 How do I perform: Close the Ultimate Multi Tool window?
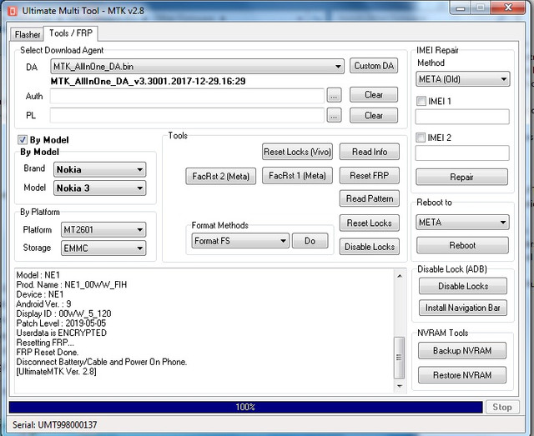coord(508,8)
